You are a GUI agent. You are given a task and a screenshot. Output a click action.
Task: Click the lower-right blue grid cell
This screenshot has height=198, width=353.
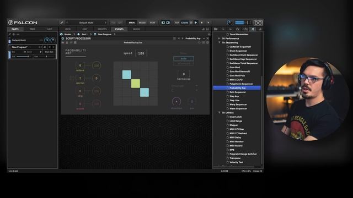(145, 92)
